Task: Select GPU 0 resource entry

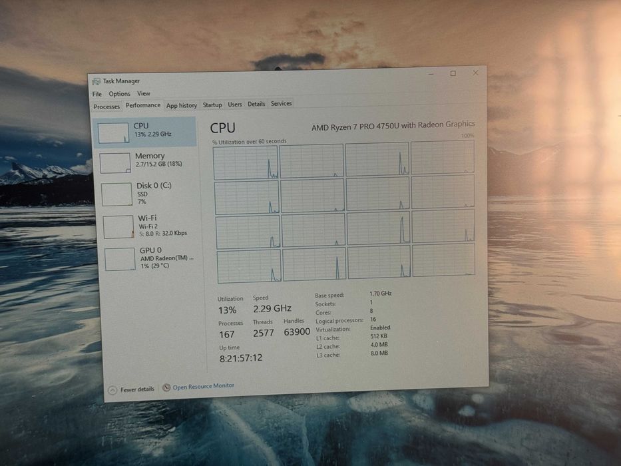Action: click(151, 258)
